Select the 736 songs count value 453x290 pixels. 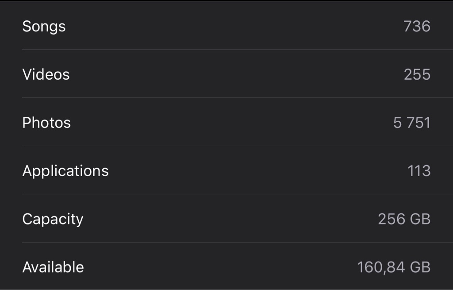(417, 26)
